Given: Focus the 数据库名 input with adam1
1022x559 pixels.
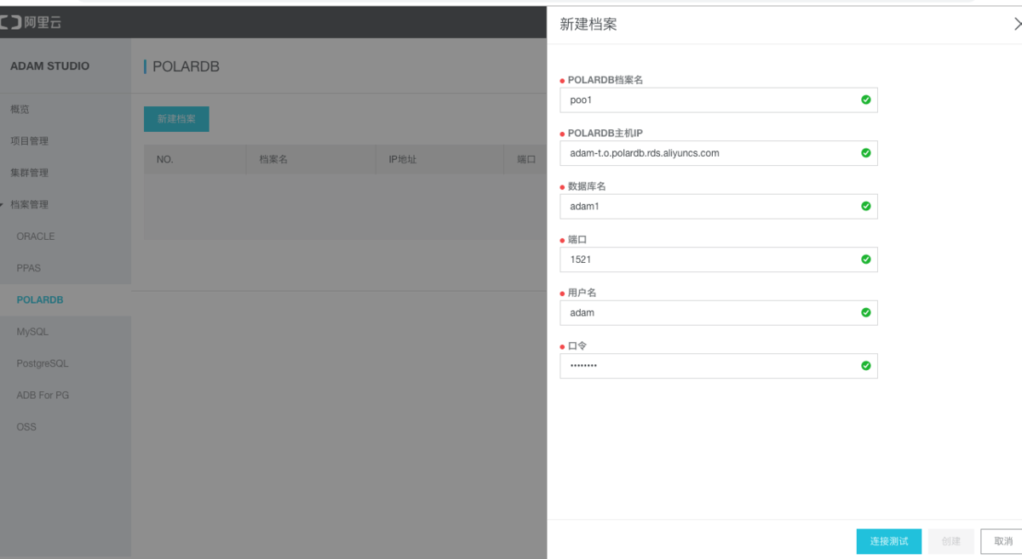Looking at the screenshot, I should pos(718,206).
